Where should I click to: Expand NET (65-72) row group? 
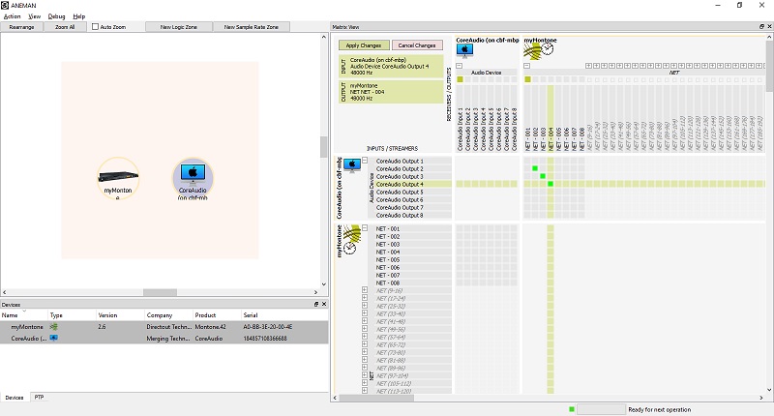(365, 344)
